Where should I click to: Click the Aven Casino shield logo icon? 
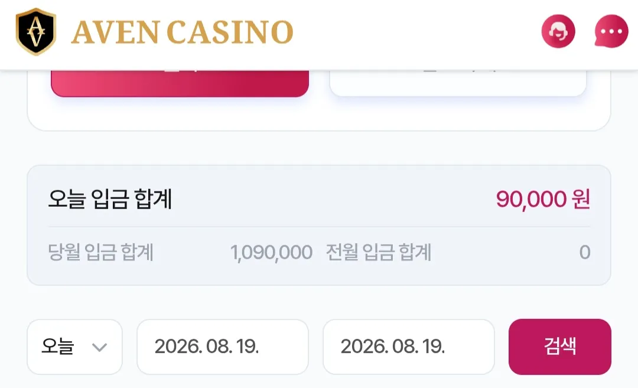pyautogui.click(x=35, y=32)
